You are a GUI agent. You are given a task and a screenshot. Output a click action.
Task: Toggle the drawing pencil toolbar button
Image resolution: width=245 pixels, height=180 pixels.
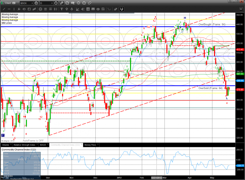click(x=62, y=3)
